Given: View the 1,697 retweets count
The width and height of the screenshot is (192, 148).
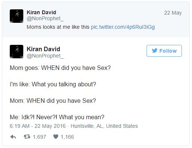Looking at the screenshot, I should point(39,137).
